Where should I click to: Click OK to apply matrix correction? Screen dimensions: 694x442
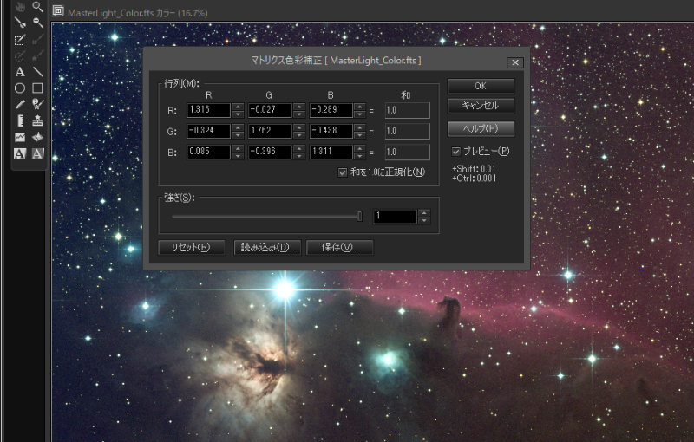[x=481, y=86]
